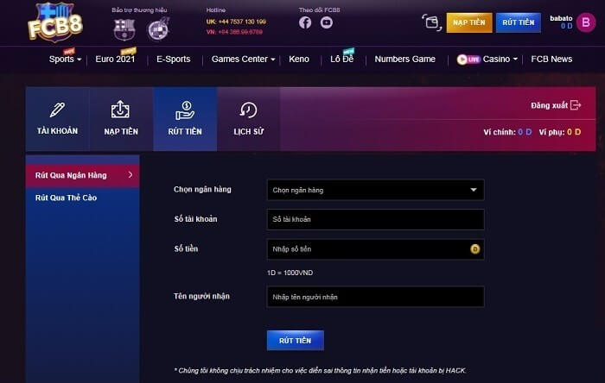Open the YouTube channel icon

[327, 22]
